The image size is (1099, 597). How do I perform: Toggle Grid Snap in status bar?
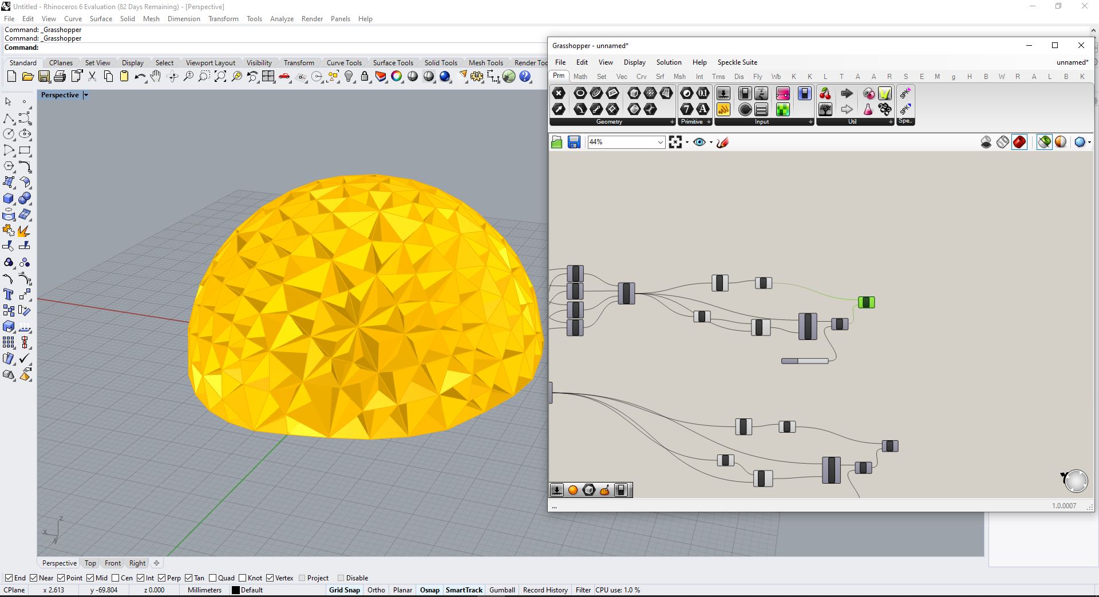pyautogui.click(x=344, y=590)
